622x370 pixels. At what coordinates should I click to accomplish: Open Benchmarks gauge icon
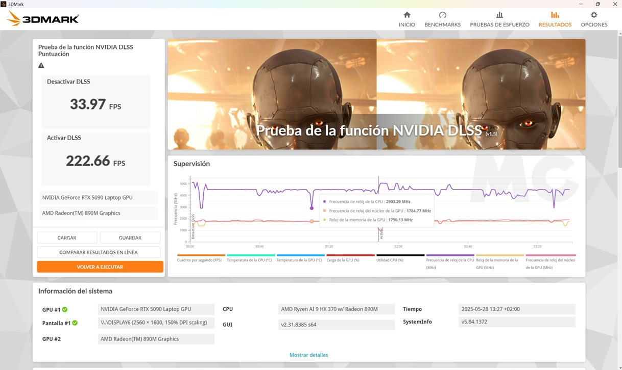(442, 15)
